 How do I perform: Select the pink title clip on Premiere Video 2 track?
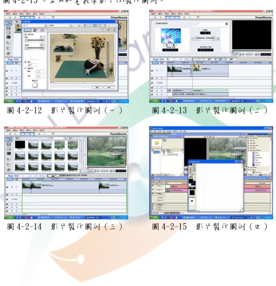pos(176,187)
